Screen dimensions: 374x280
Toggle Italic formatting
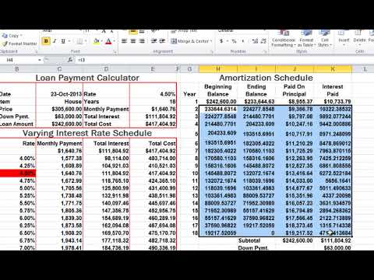55,41
